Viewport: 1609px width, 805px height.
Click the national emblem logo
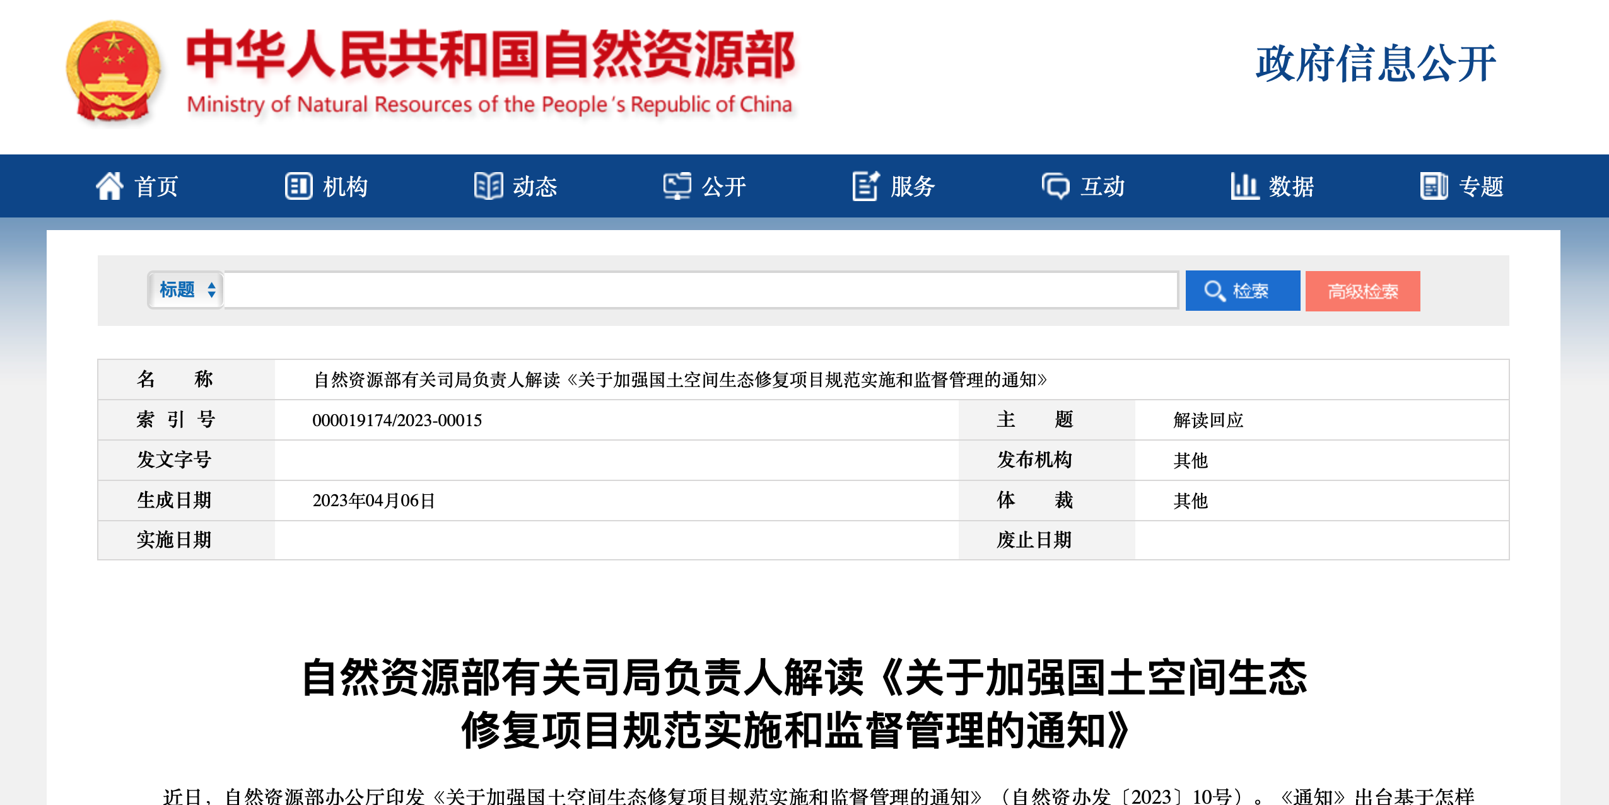113,71
